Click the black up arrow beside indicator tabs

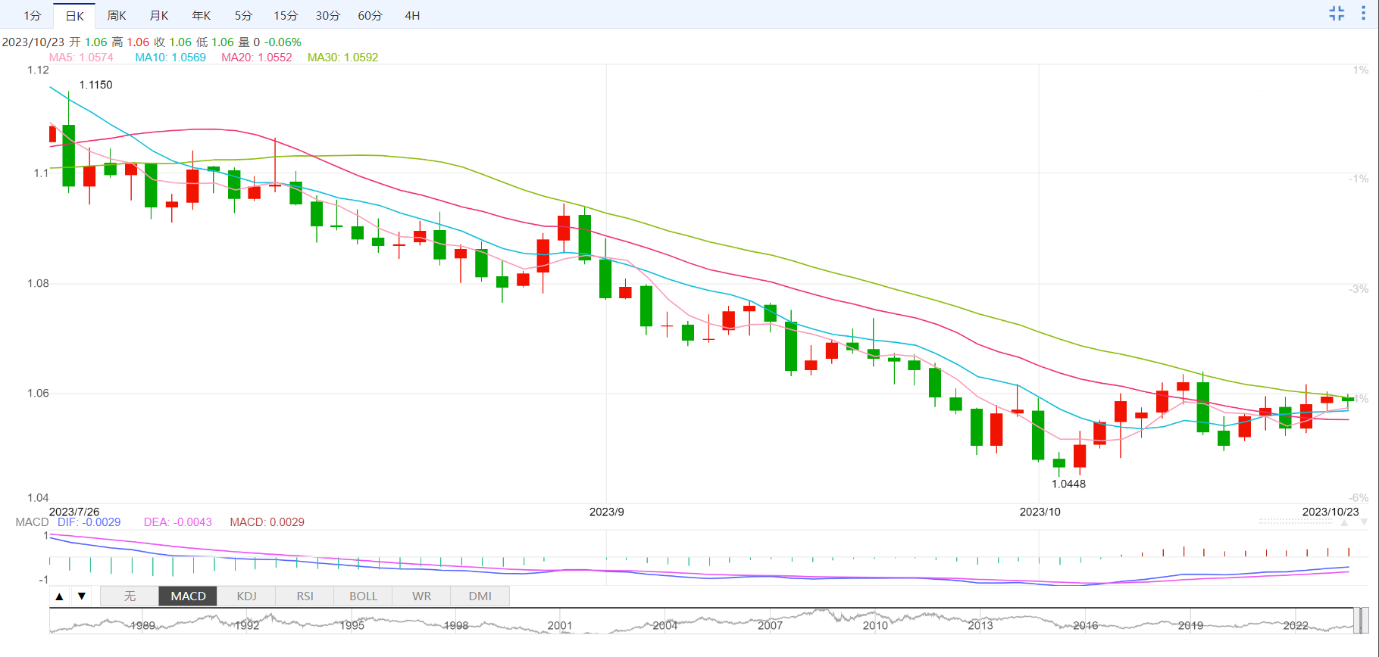[x=59, y=596]
